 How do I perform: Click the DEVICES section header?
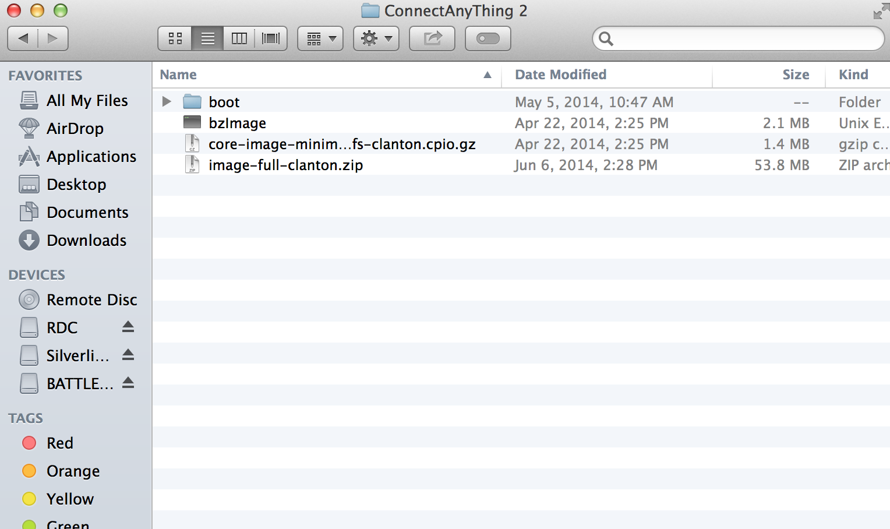click(x=37, y=275)
